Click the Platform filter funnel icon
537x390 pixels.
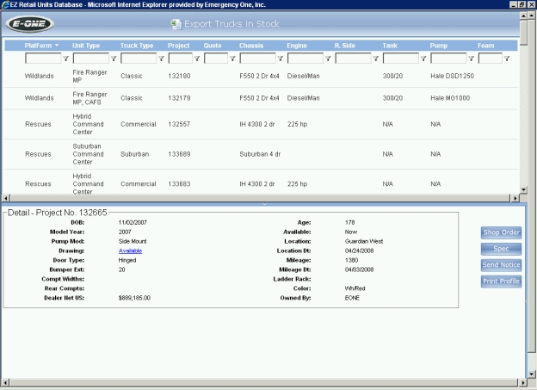[x=65, y=59]
